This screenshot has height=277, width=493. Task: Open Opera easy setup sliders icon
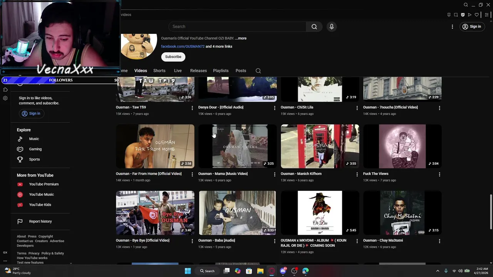(487, 15)
